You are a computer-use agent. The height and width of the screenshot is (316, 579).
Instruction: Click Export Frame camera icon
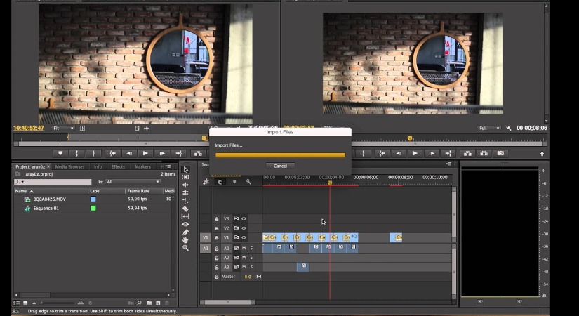point(500,153)
